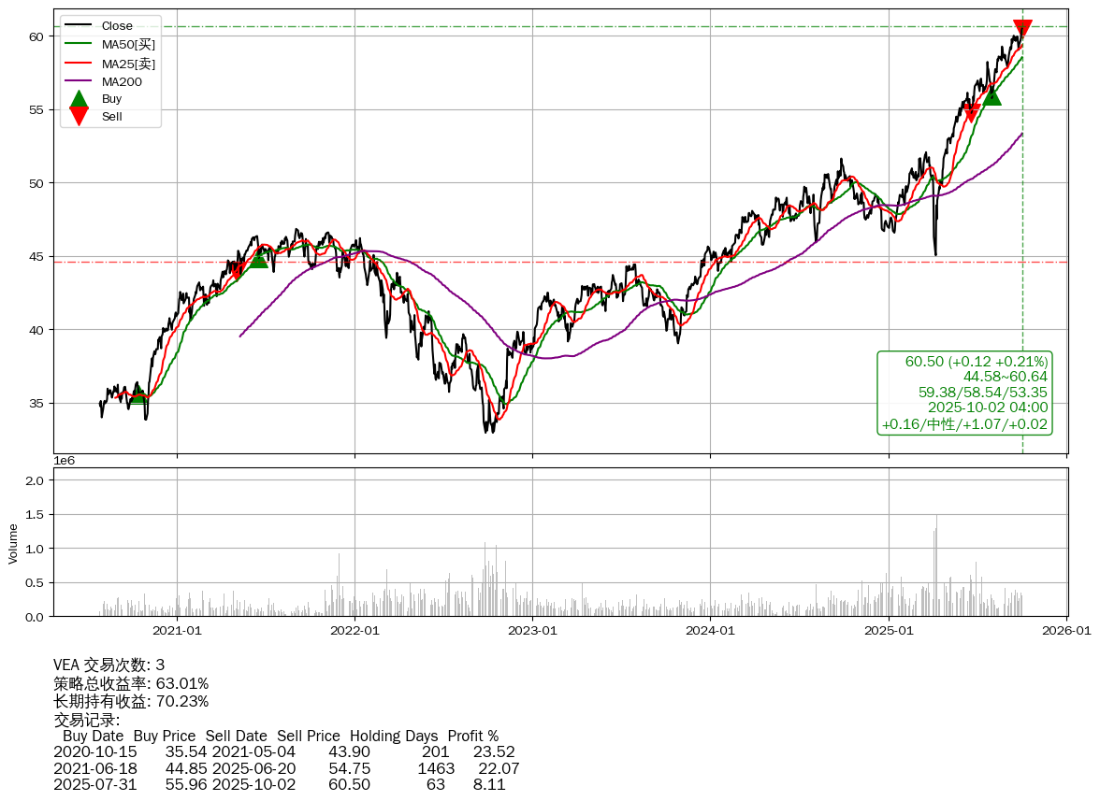Click the red Sell marker near 2025-06
Screen dimensions: 1100x801
pos(971,113)
